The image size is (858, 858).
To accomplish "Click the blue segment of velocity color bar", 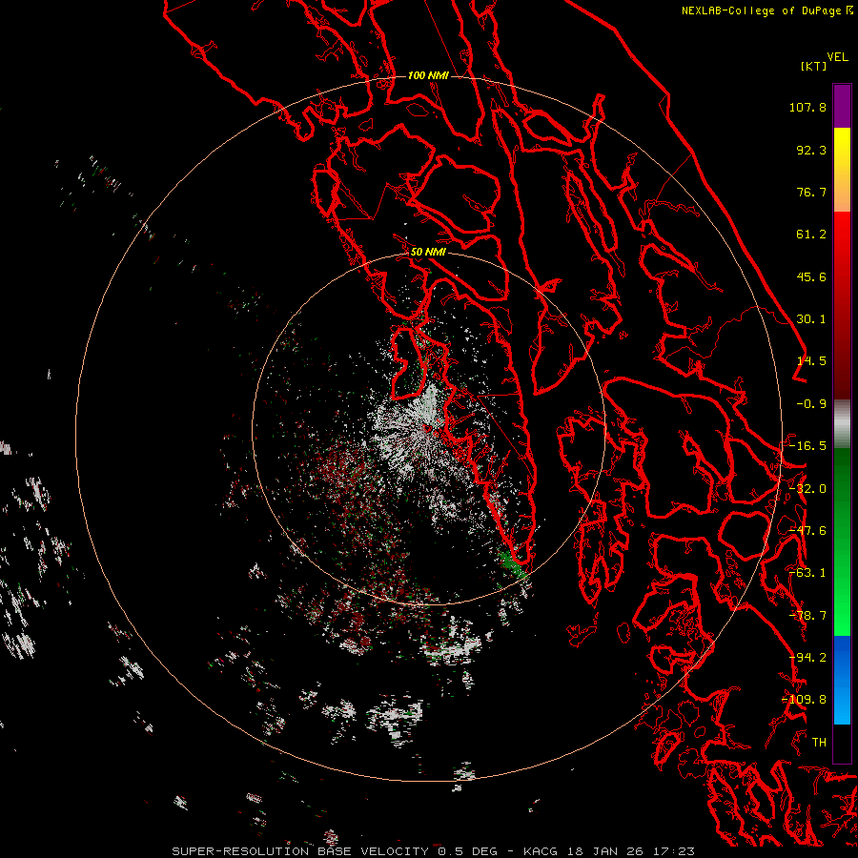I will coord(842,680).
